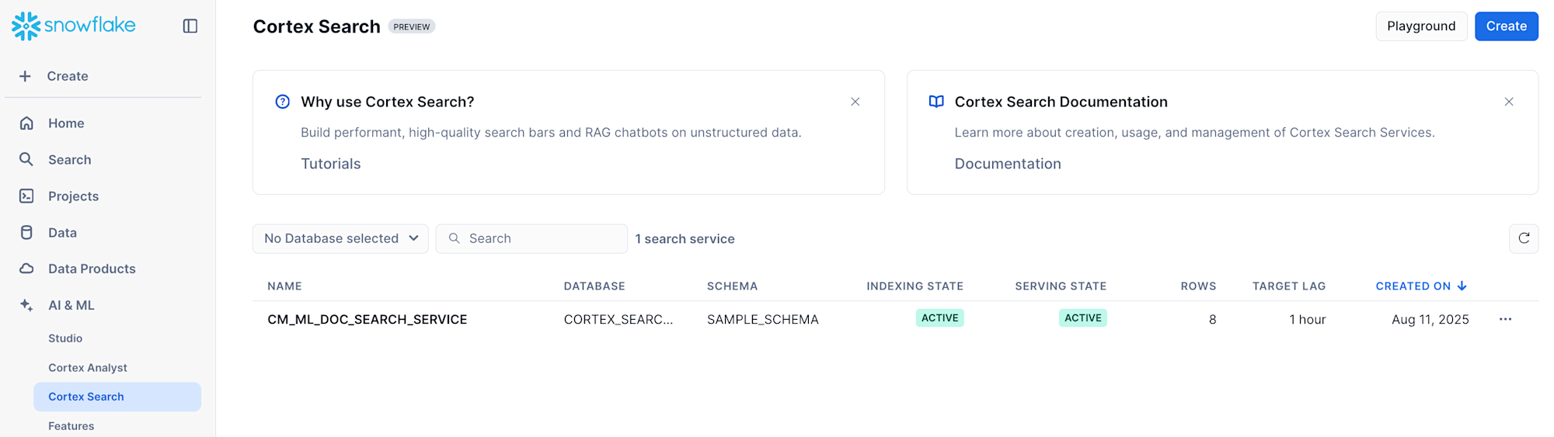This screenshot has width=1554, height=437.
Task: Open Studio under AI & ML
Action: click(65, 338)
